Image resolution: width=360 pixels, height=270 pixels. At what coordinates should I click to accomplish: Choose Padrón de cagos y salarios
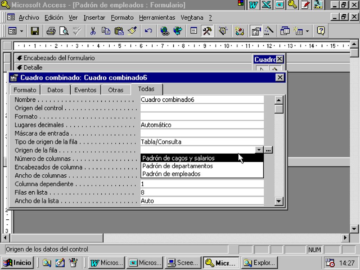(x=202, y=158)
